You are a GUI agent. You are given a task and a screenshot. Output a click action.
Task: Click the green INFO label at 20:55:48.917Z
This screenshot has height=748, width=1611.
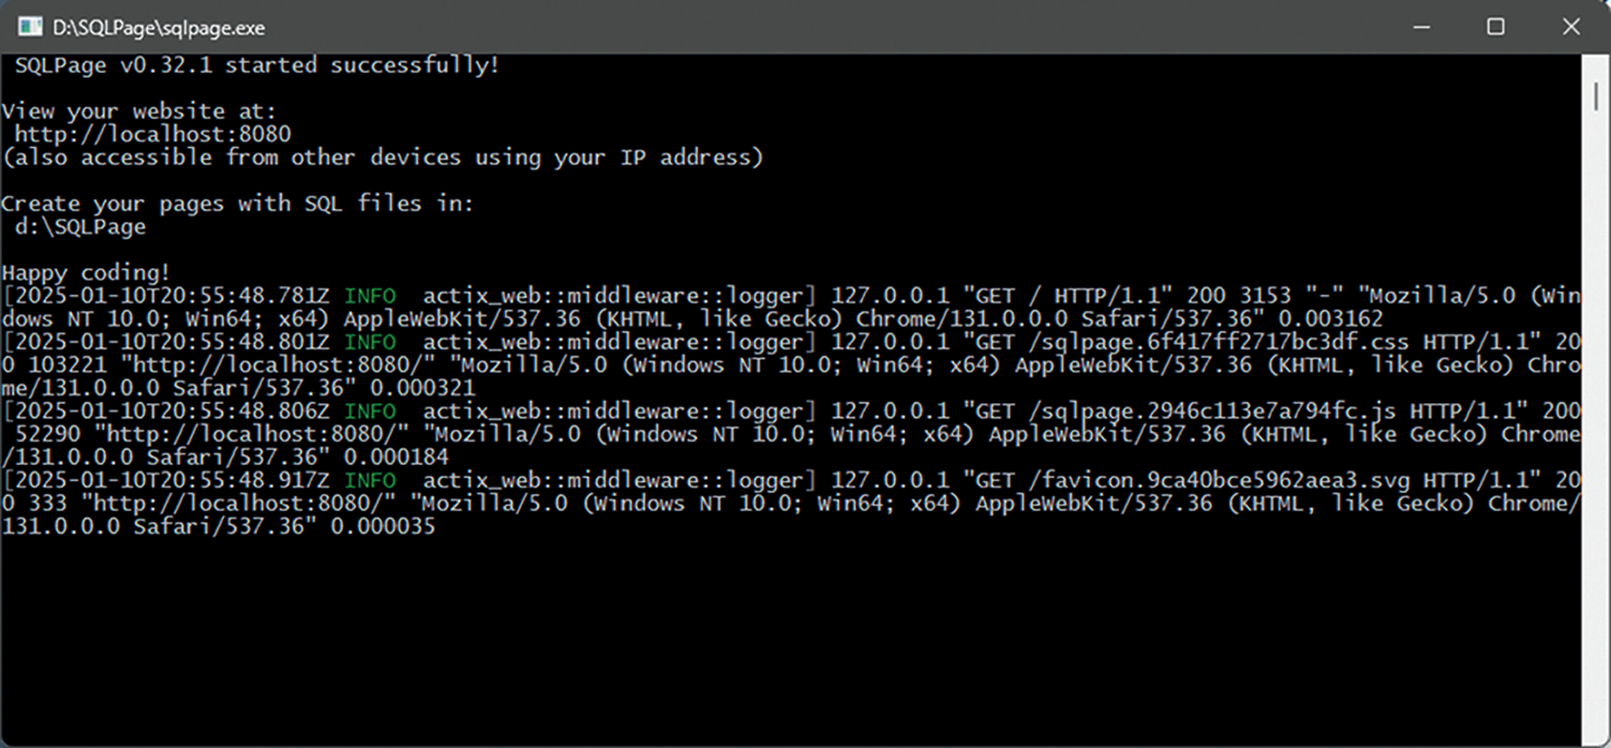(370, 481)
